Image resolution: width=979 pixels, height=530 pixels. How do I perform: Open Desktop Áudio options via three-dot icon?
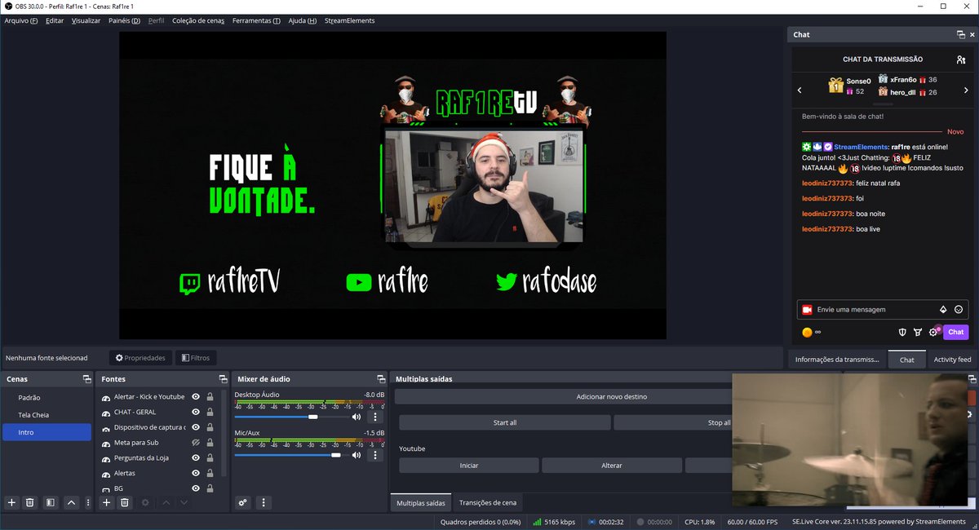(x=374, y=417)
